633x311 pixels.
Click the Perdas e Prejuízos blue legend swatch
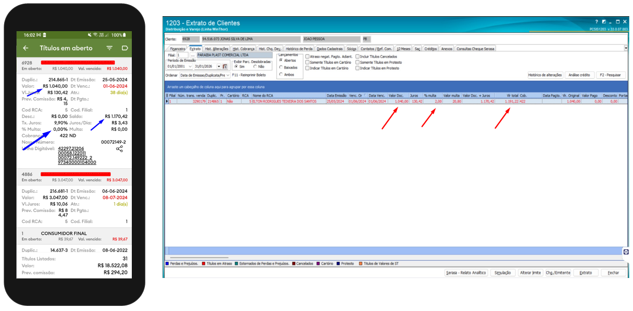pos(167,264)
